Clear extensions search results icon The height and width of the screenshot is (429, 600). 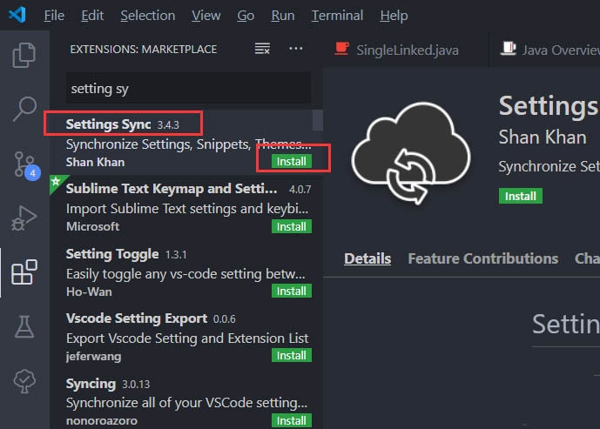click(262, 49)
